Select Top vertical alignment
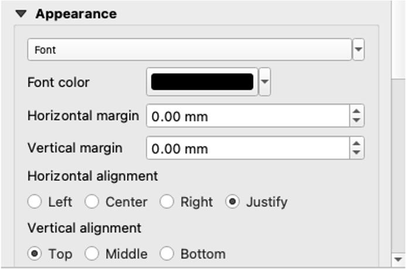The width and height of the screenshot is (406, 269). (x=35, y=254)
